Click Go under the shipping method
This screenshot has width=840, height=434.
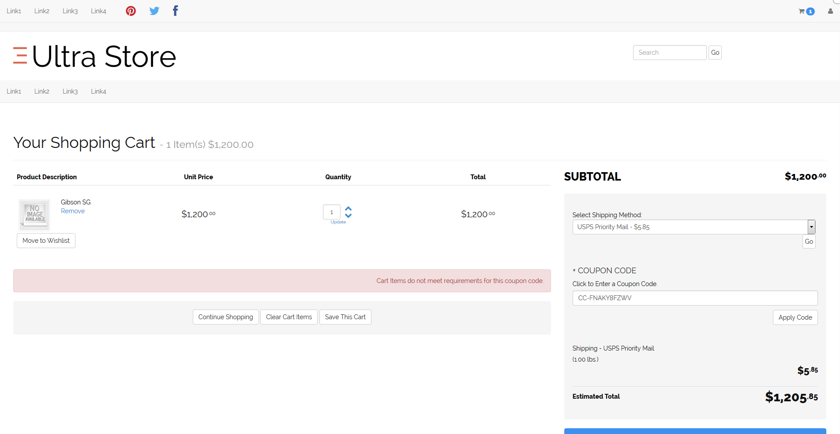click(809, 242)
